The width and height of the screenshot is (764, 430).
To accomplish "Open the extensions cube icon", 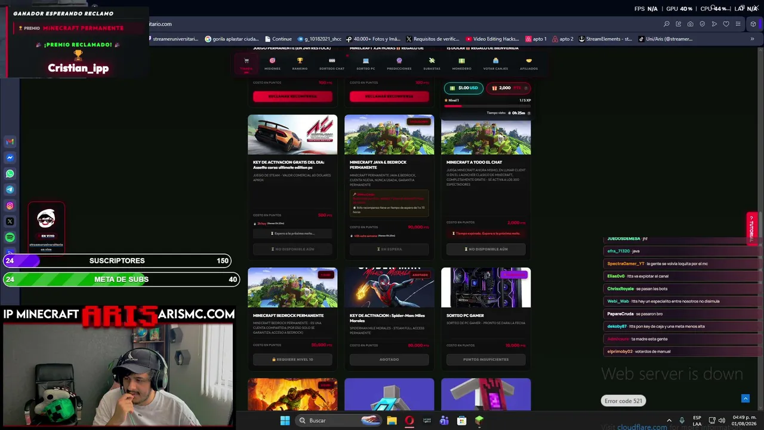I will 753,24.
